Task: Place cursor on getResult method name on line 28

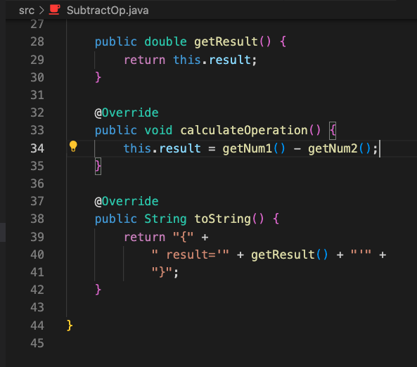Action: 226,41
